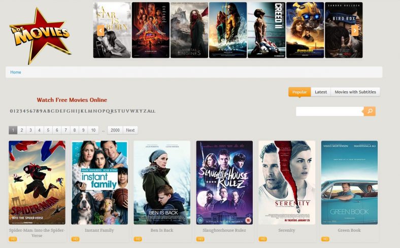Image resolution: width=400 pixels, height=248 pixels.
Task: Click the Los Movies star logo
Action: 40,36
